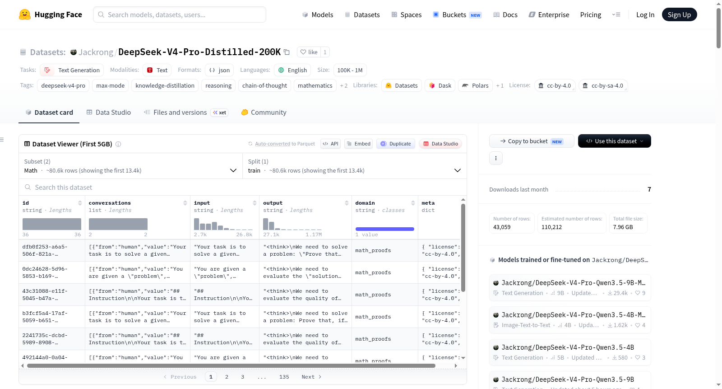
Task: Open the Models menu
Action: 318,14
